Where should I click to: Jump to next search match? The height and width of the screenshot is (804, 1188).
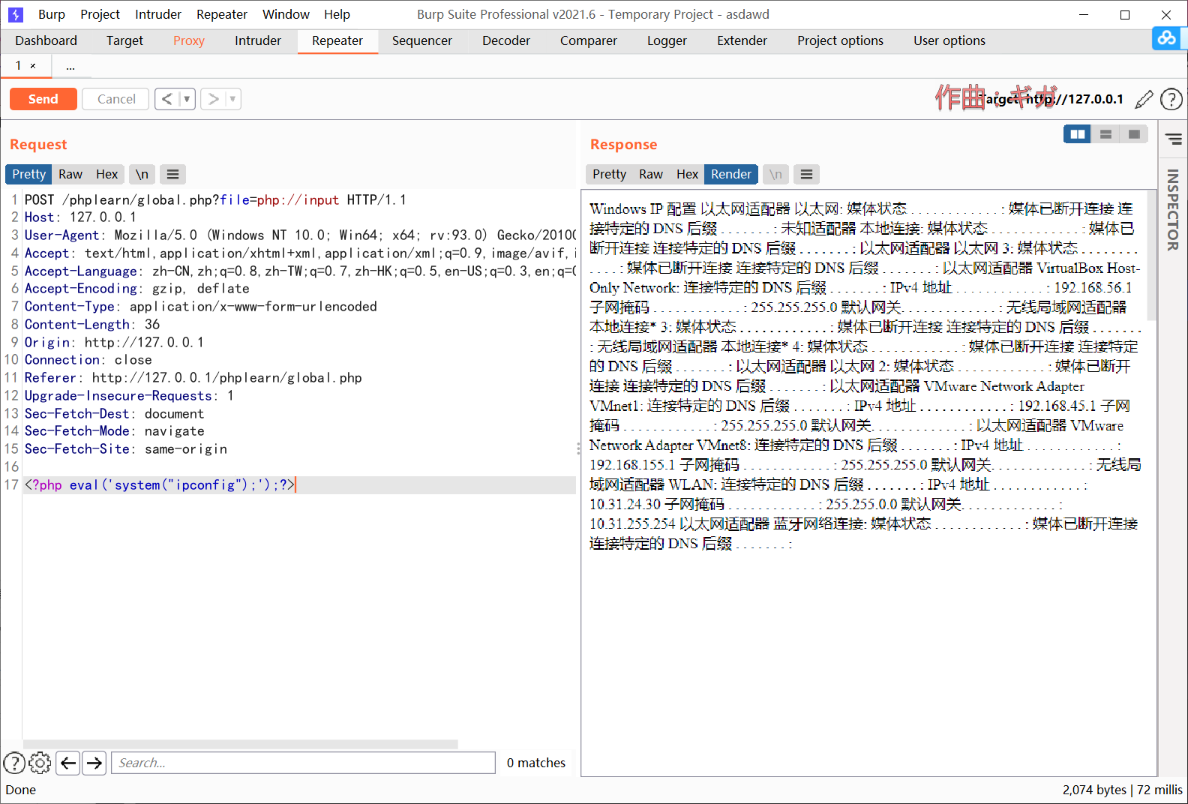(x=94, y=763)
